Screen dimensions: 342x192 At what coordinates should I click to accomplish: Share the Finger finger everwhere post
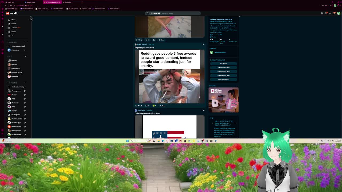coord(162,106)
